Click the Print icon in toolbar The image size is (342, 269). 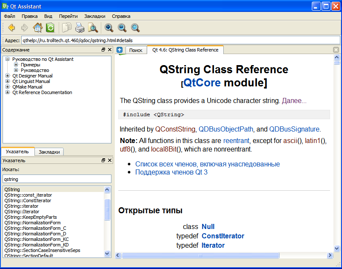tap(80, 28)
